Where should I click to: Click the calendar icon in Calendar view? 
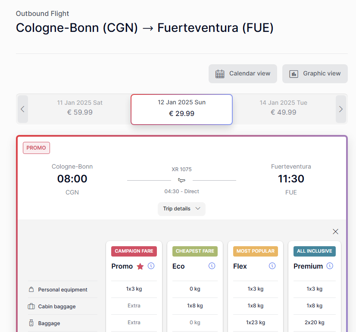click(x=220, y=74)
